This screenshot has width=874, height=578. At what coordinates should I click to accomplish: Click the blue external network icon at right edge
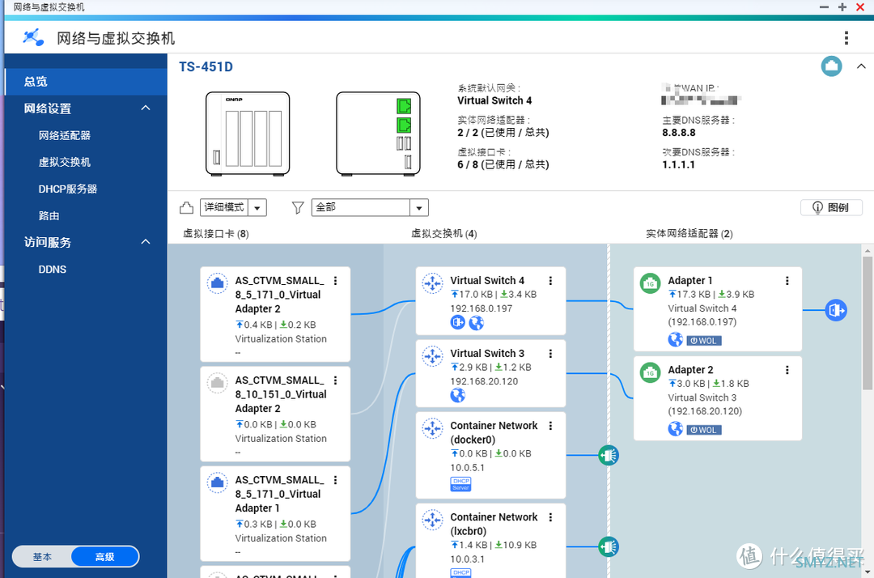click(836, 309)
